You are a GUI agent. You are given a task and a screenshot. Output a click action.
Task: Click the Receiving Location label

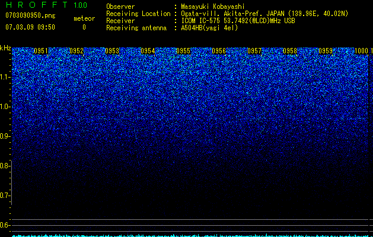[x=138, y=14]
